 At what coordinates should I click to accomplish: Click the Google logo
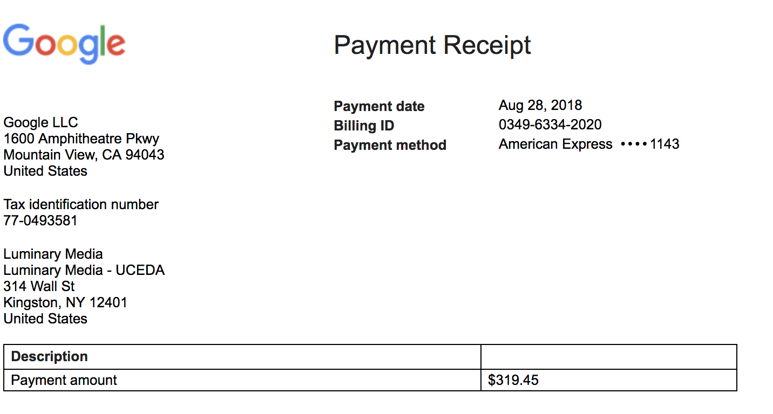point(64,43)
